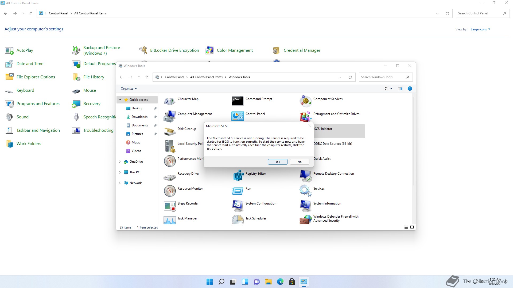Open Resource Monitor icon

pos(170,191)
